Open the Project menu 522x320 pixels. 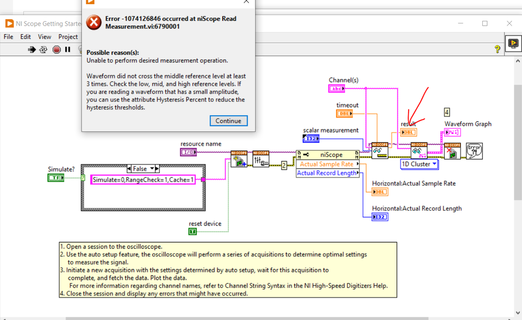pos(68,37)
